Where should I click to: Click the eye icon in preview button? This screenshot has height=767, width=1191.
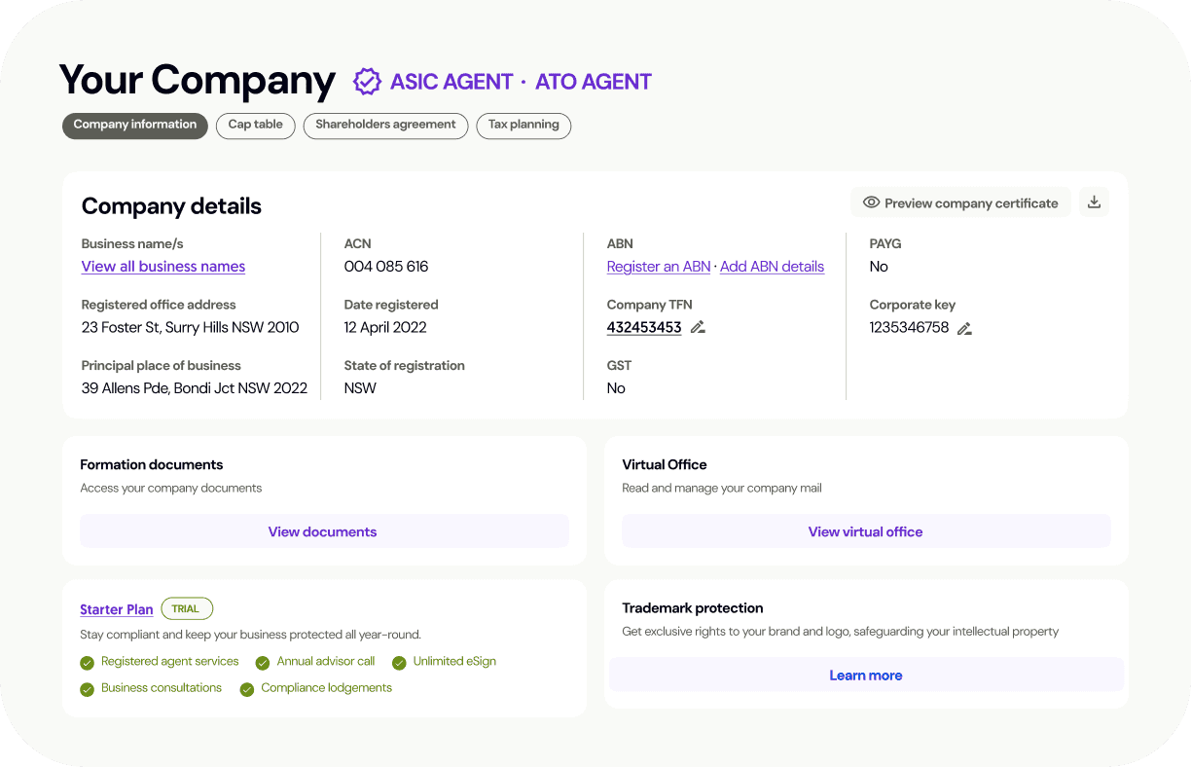871,202
